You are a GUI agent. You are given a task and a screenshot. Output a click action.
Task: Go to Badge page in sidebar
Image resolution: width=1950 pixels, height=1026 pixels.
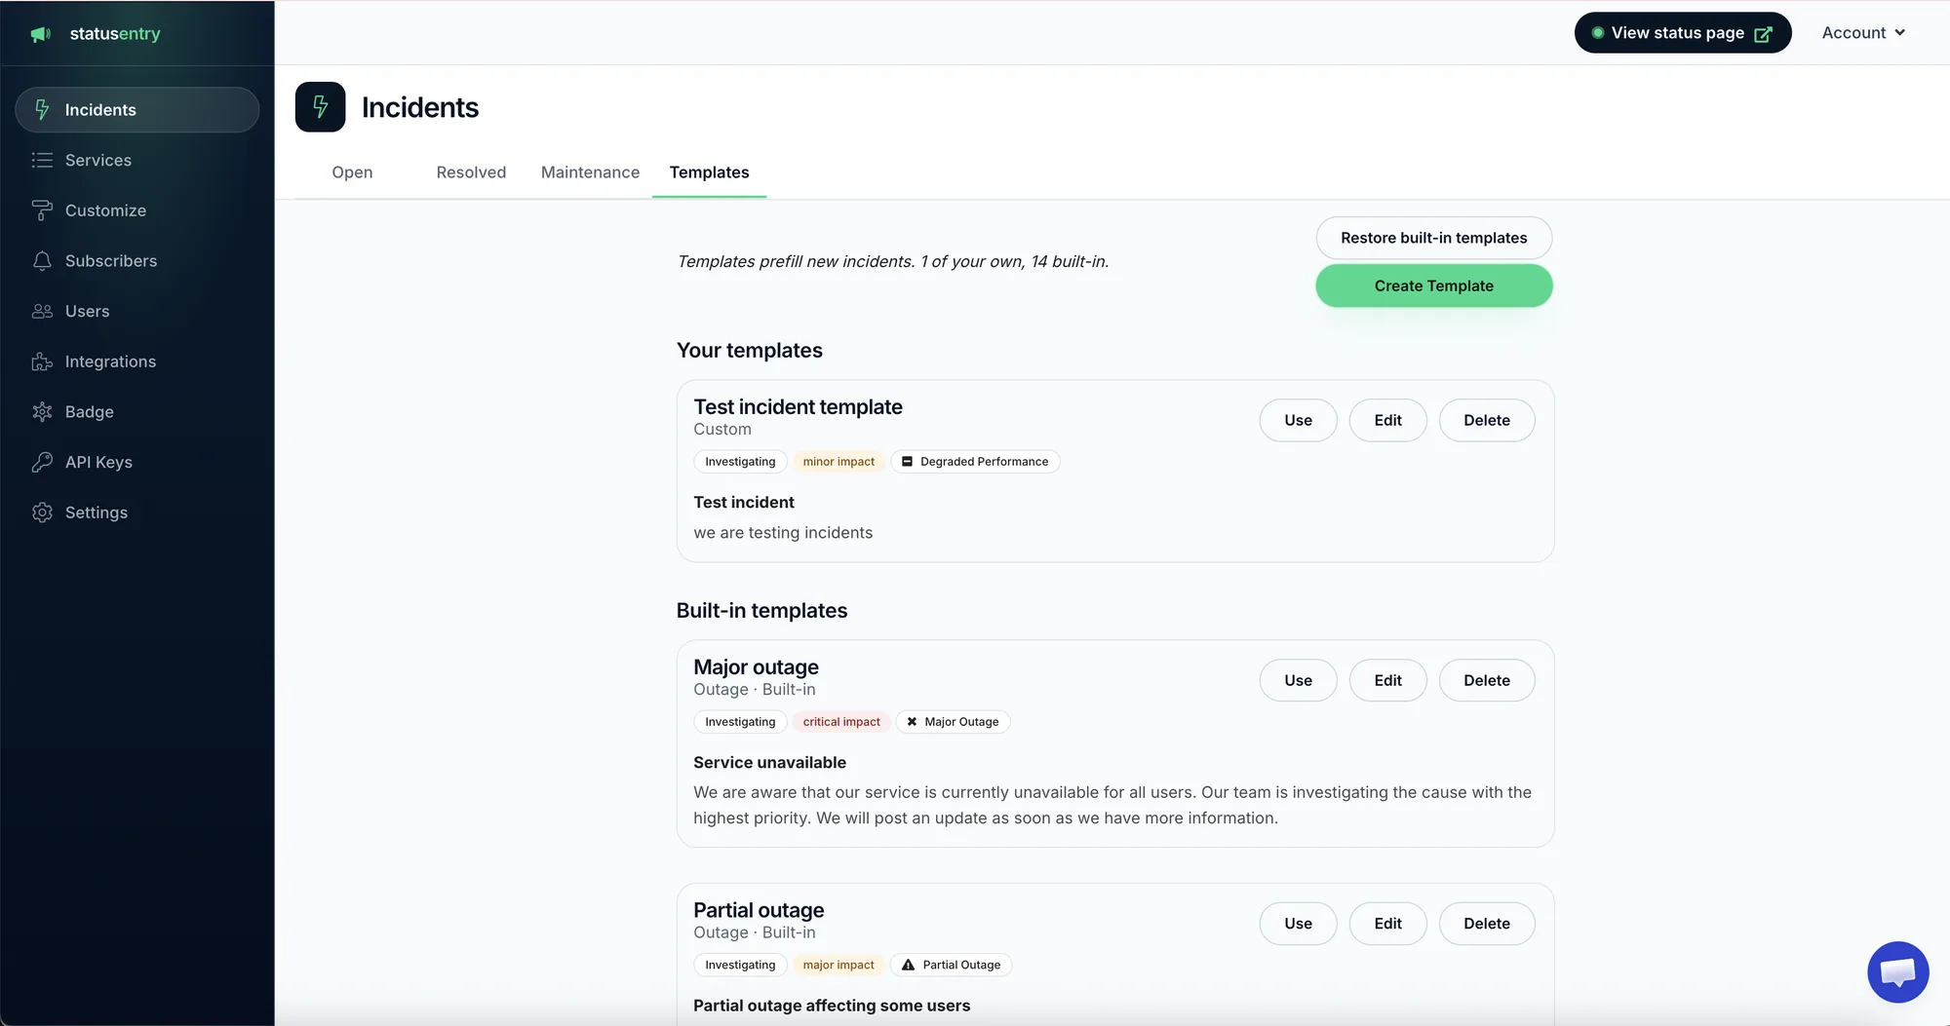point(137,411)
